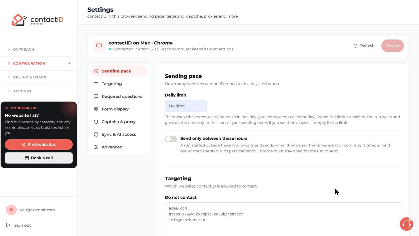The width and height of the screenshot is (419, 236).
Task: Click the 'No website list?' heading
Action: (x=22, y=116)
